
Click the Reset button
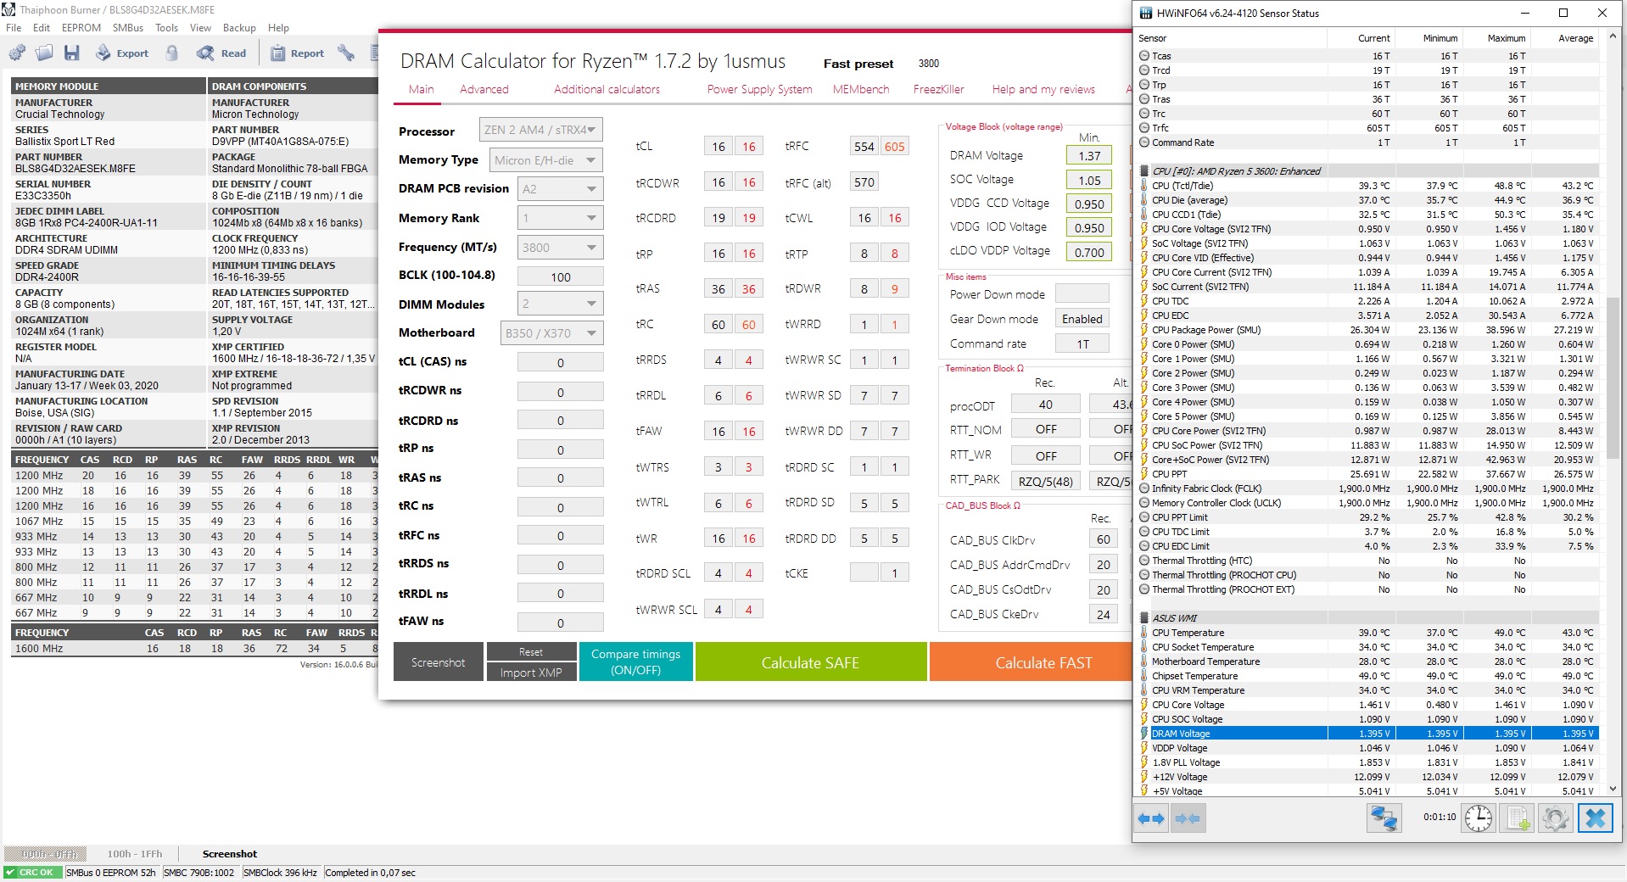click(x=531, y=651)
